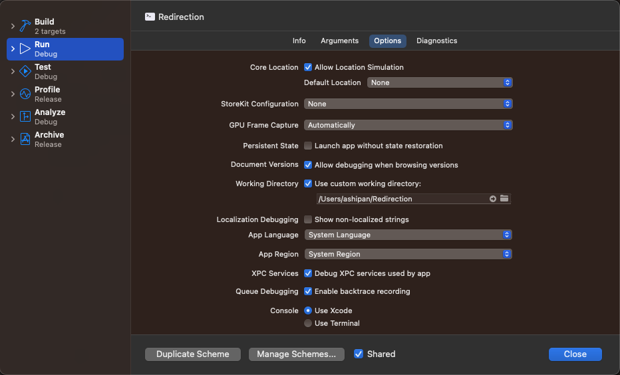The width and height of the screenshot is (620, 375).
Task: Click the Core Location label
Action: (x=274, y=67)
